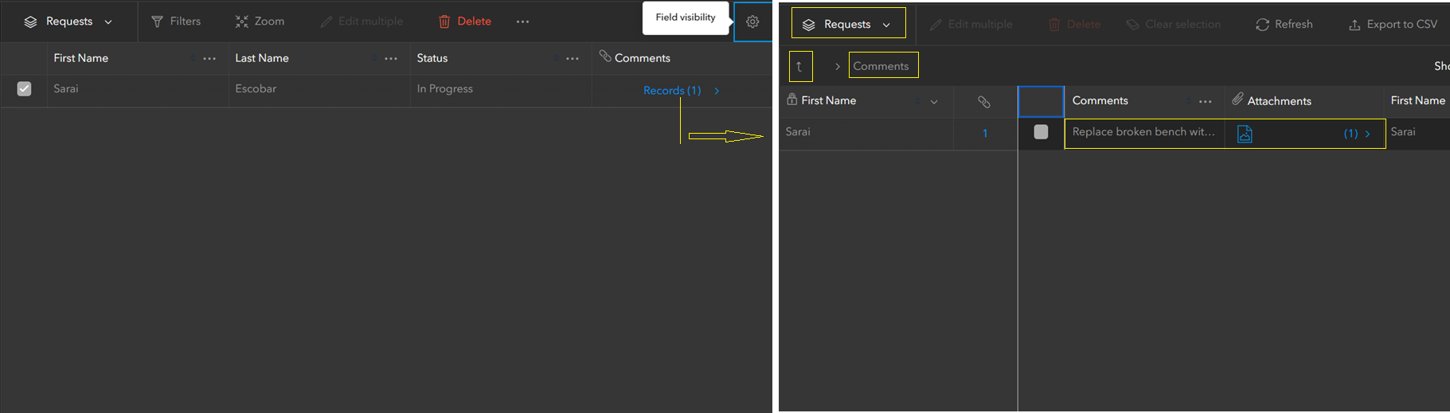Screen dimensions: 1450x413
Task: Open the Filters funnel tool
Action: 176,21
